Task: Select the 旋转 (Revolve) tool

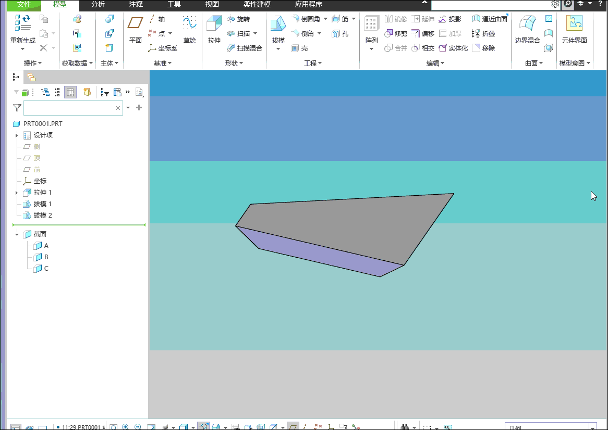Action: point(238,19)
